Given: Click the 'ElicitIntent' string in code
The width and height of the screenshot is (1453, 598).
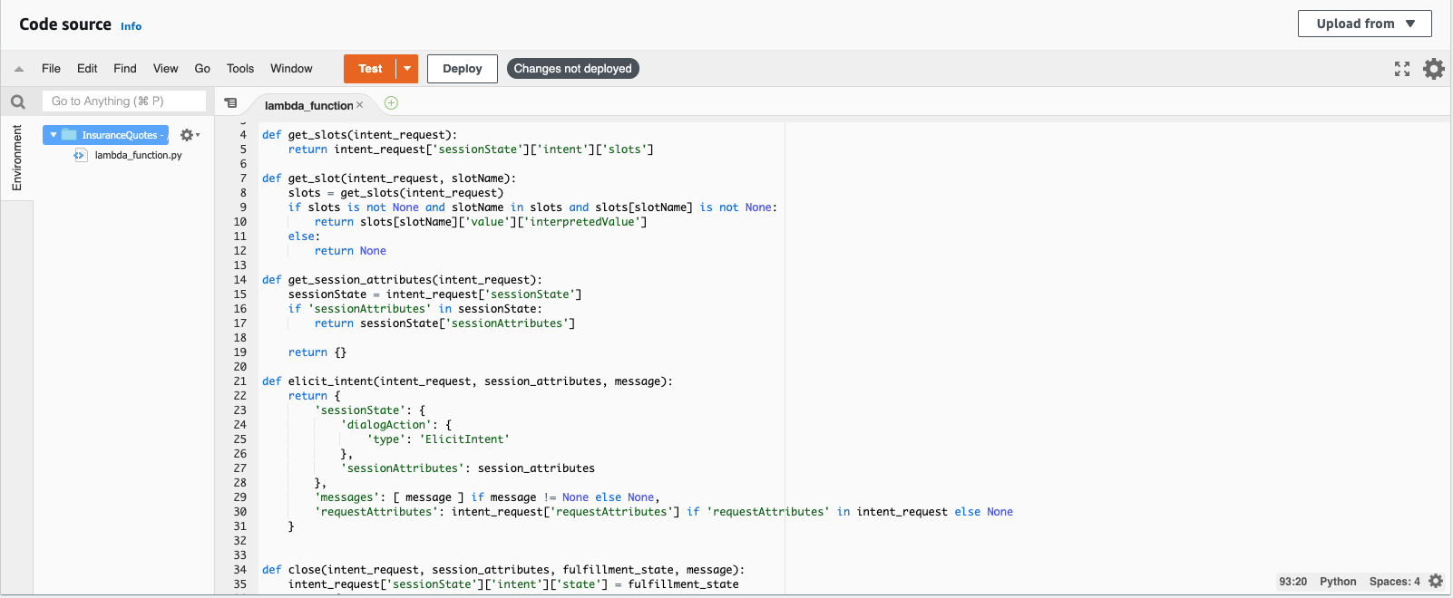Looking at the screenshot, I should point(464,439).
